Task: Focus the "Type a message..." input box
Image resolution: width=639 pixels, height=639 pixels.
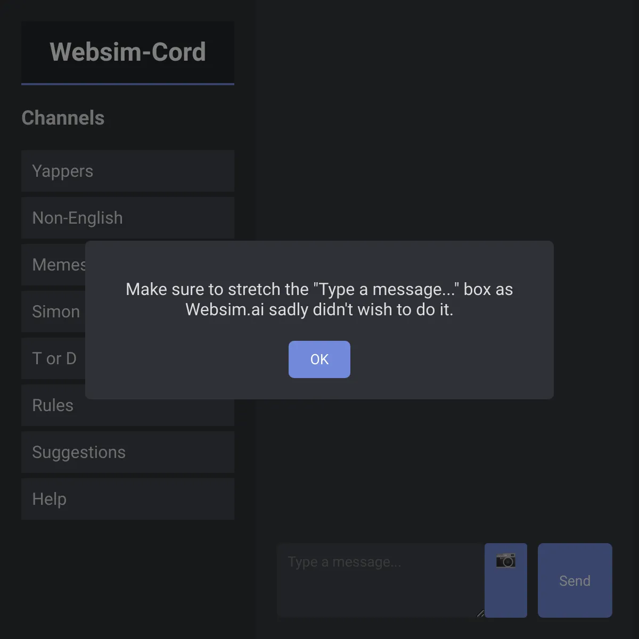Action: (x=381, y=580)
